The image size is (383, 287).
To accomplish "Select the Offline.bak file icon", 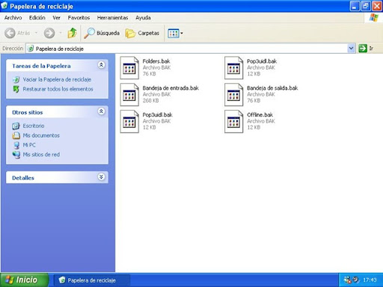I will (233, 121).
